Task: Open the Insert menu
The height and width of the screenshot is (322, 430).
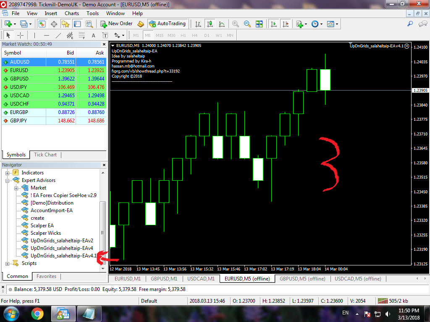Action: [51, 13]
